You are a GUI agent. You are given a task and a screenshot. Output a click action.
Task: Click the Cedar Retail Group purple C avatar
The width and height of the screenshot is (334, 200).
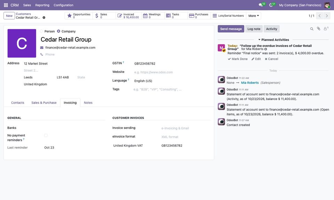tap(22, 43)
